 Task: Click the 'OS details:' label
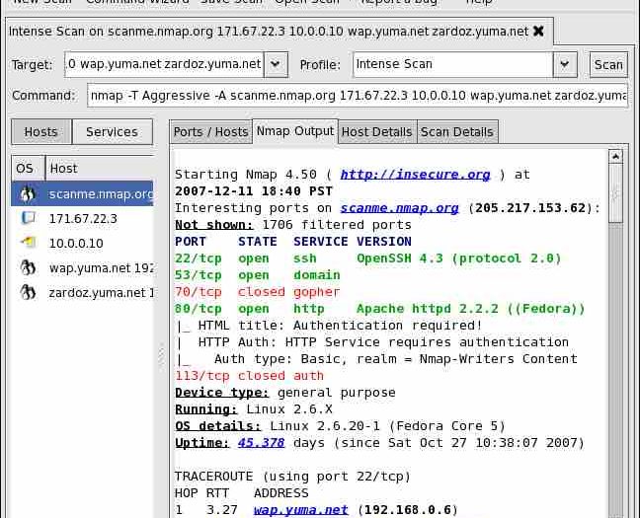click(x=218, y=426)
